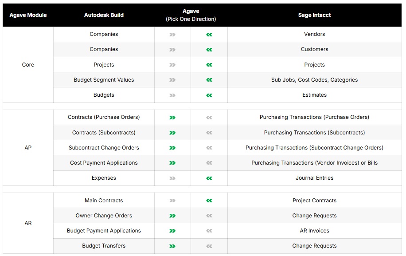406x256 pixels.
Task: Select the Core module cell
Action: point(28,65)
